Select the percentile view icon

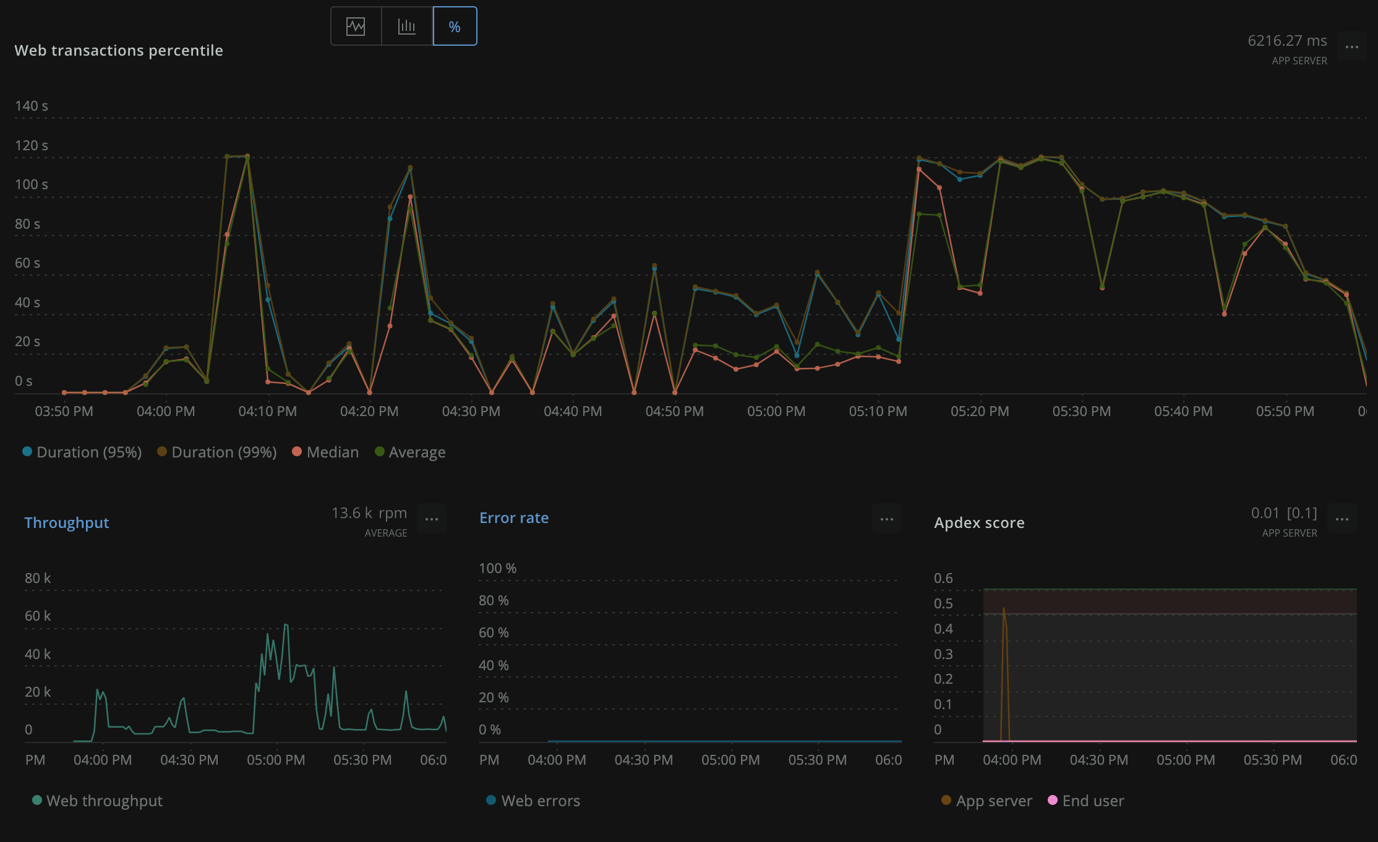(455, 27)
